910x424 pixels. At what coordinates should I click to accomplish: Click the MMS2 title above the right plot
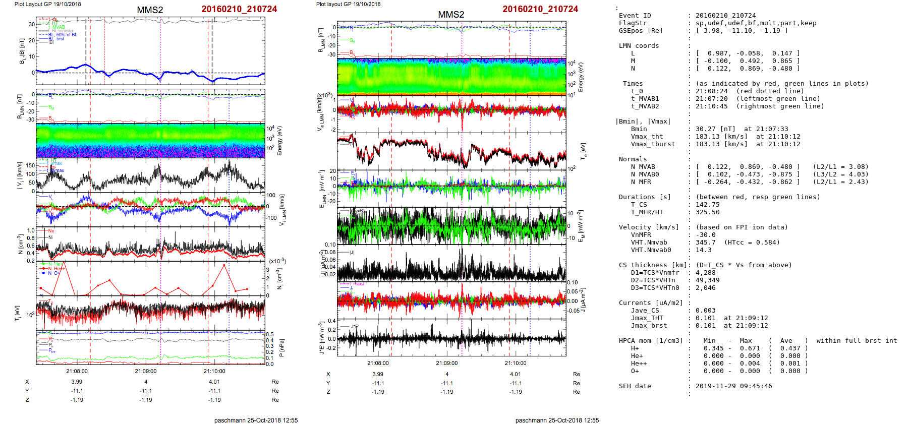451,15
